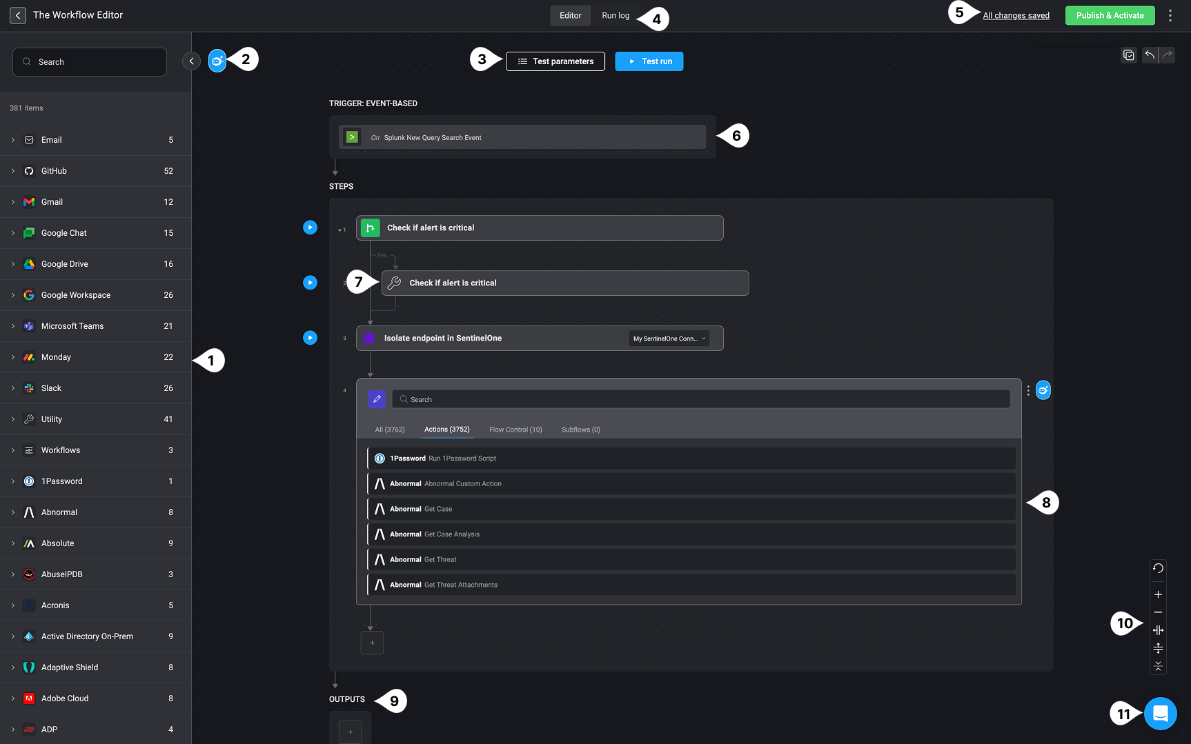Click the All changes saved link

pos(1016,15)
